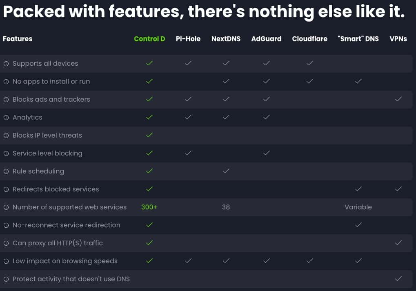Click the "Smart" DNS column header
Screen dimensions: 416x291
(x=358, y=39)
